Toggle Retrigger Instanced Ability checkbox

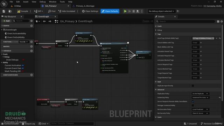coord(193,105)
